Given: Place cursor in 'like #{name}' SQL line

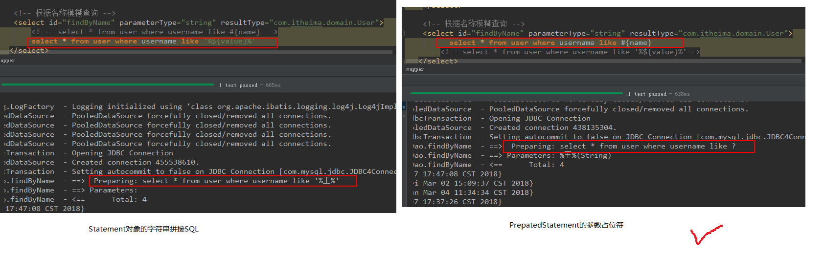Looking at the screenshot, I should (560, 42).
